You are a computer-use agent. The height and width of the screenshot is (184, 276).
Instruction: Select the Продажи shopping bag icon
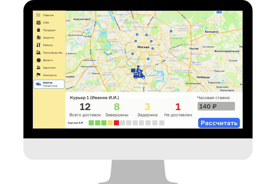(38, 30)
